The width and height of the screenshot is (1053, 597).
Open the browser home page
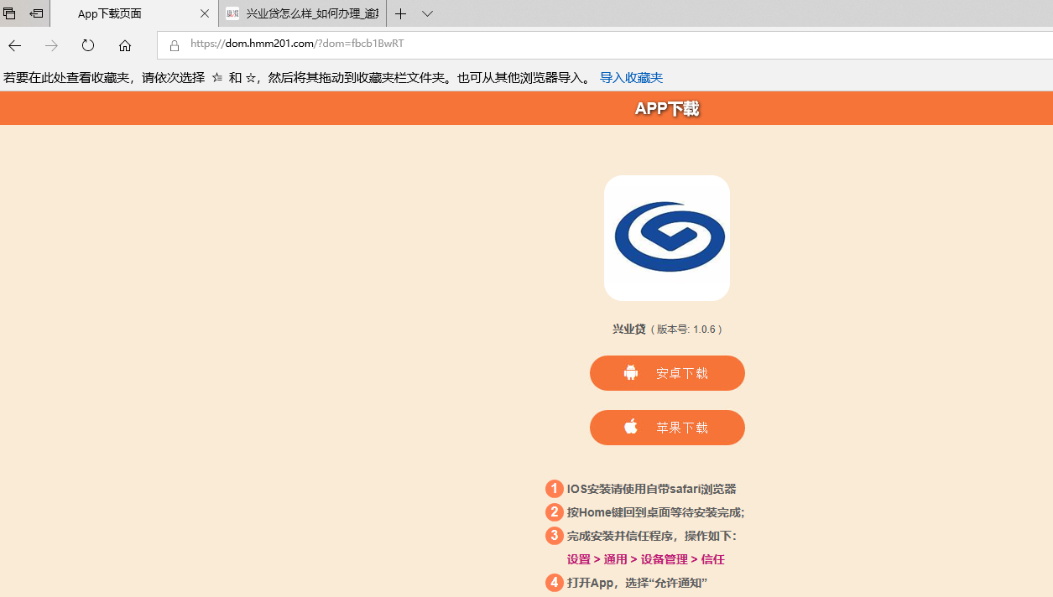[x=125, y=45]
